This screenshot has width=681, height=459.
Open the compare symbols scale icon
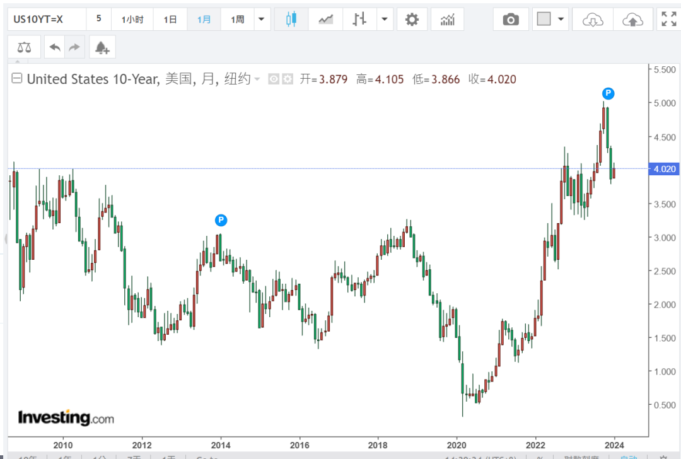click(x=24, y=47)
